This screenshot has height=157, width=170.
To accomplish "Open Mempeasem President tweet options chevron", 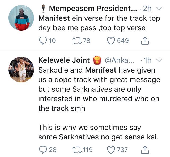I will (159, 9).
